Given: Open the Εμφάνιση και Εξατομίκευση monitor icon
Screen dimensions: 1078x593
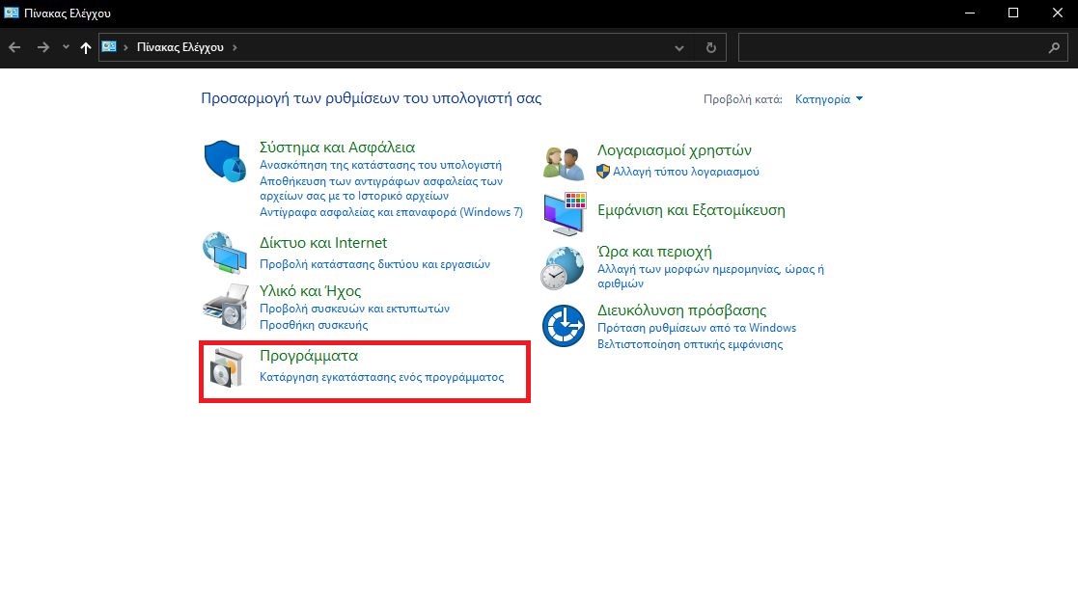Looking at the screenshot, I should (565, 214).
